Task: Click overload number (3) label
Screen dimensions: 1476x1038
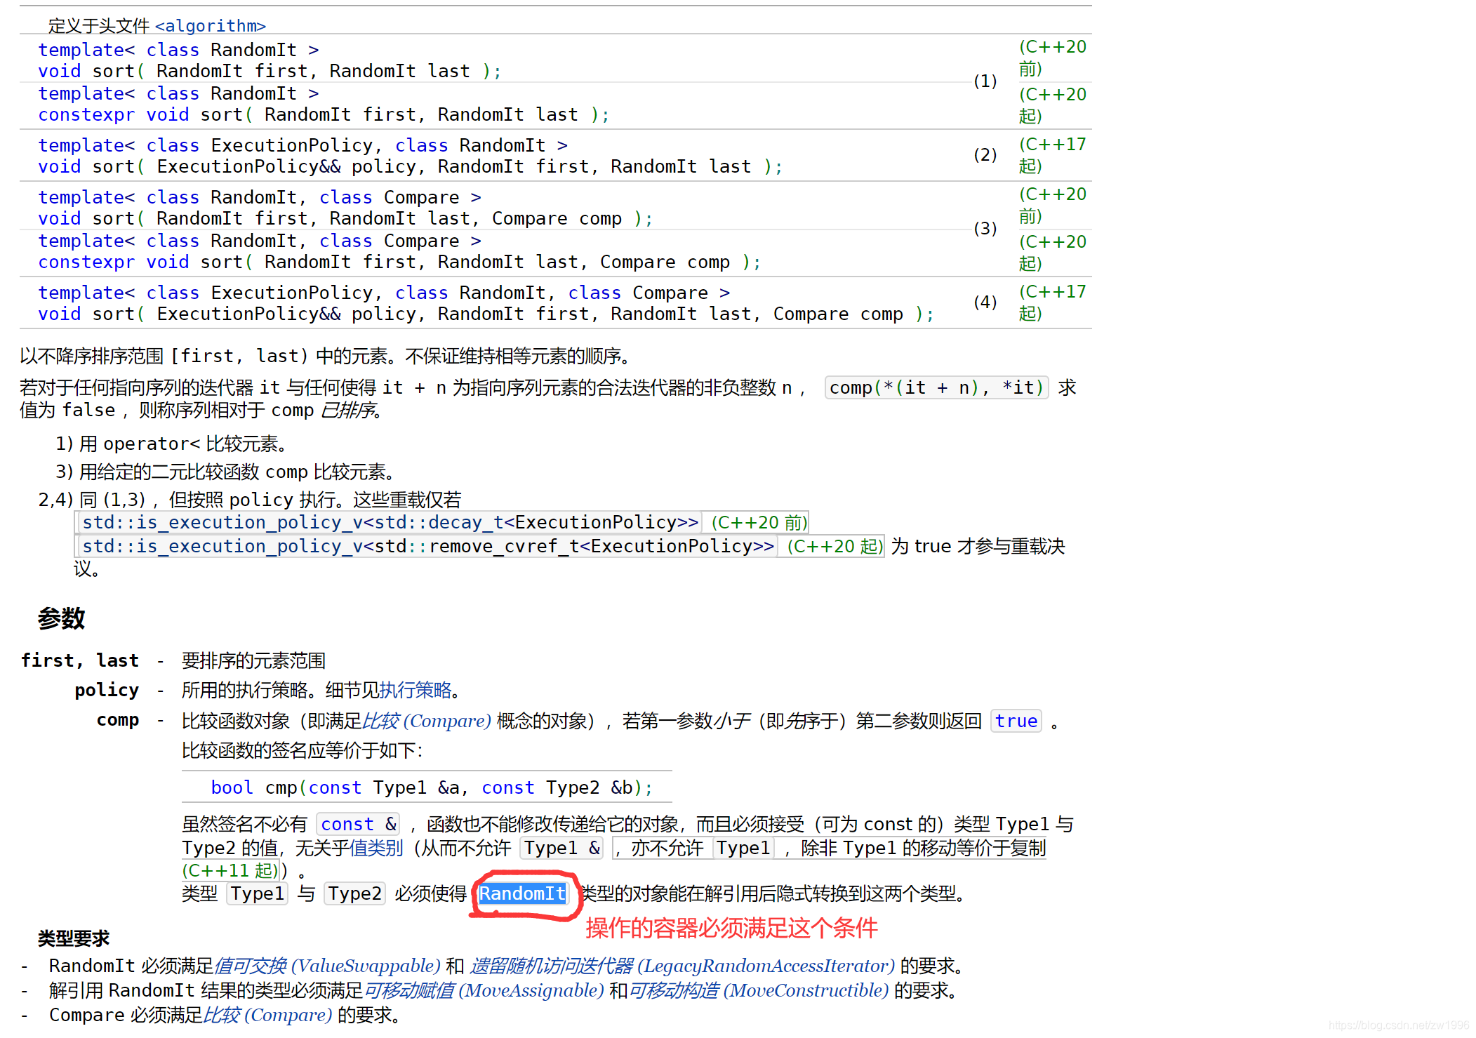Action: click(985, 229)
